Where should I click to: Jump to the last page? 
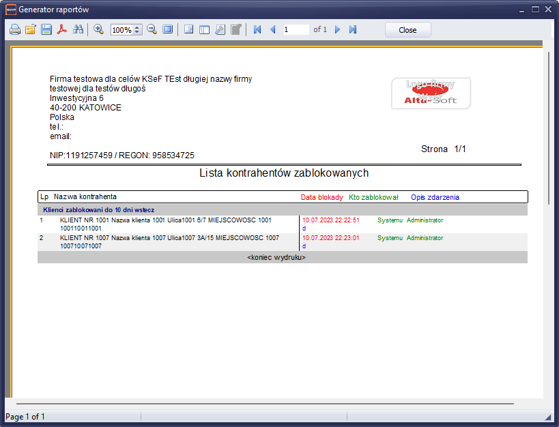353,30
